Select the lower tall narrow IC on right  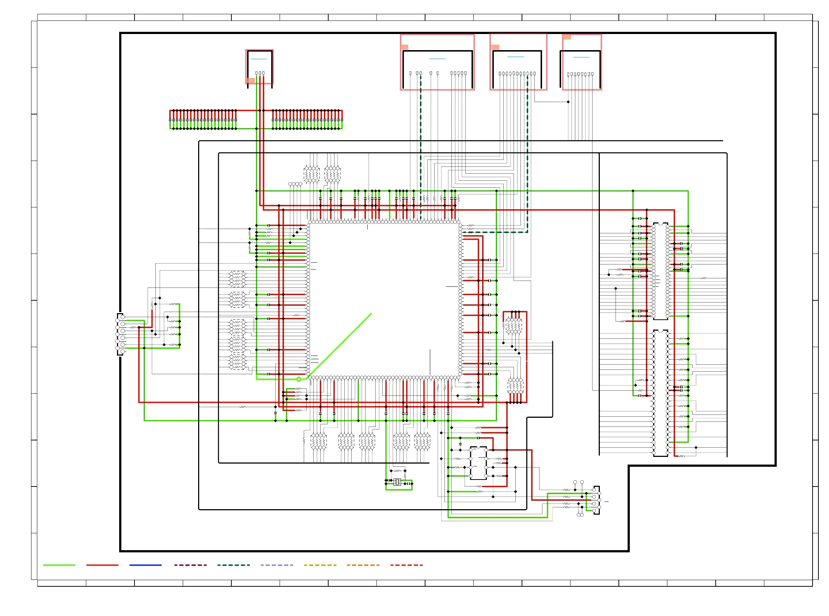(x=660, y=393)
